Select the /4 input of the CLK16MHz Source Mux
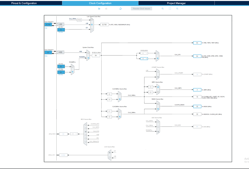 click(120, 99)
